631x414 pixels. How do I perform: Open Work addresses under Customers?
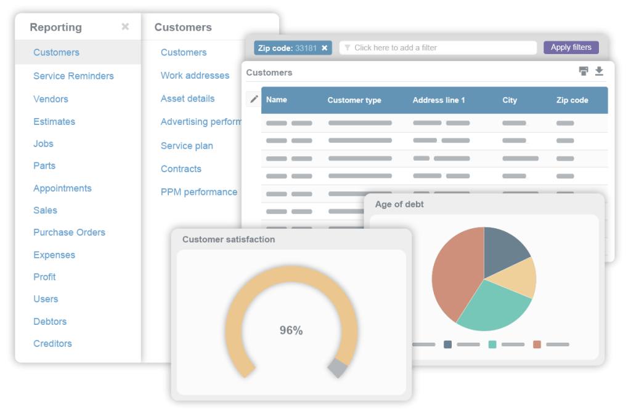tap(195, 75)
